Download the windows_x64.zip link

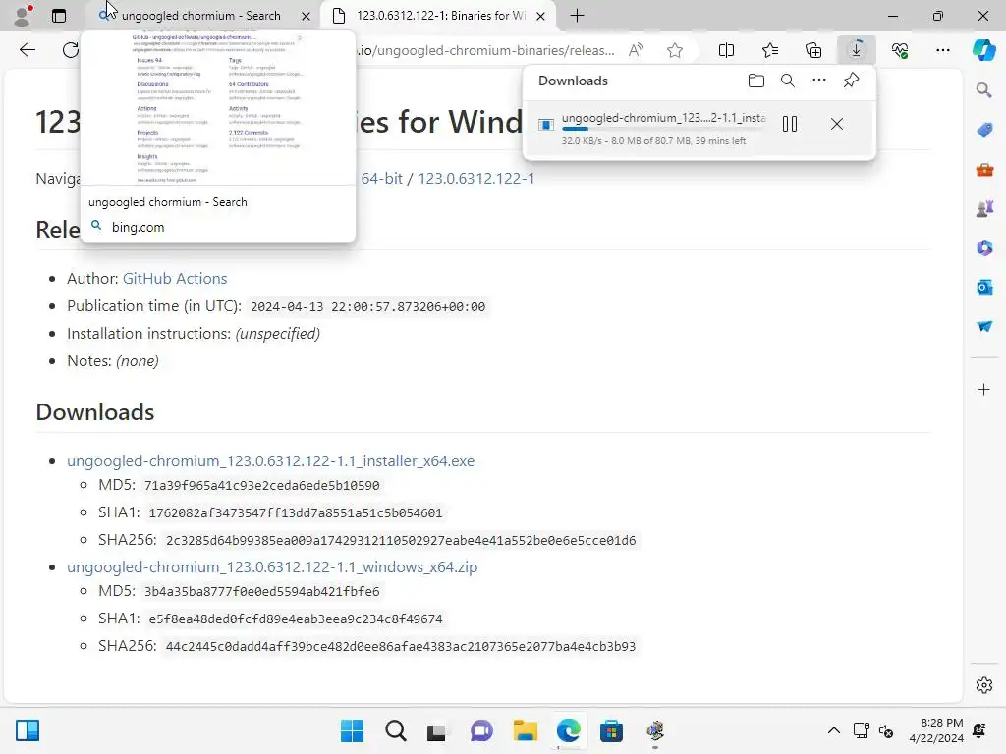(x=272, y=567)
